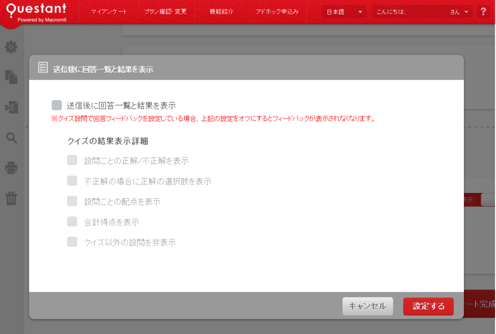
Task: Expand the user account dropdown next to さん
Action: [x=467, y=11]
